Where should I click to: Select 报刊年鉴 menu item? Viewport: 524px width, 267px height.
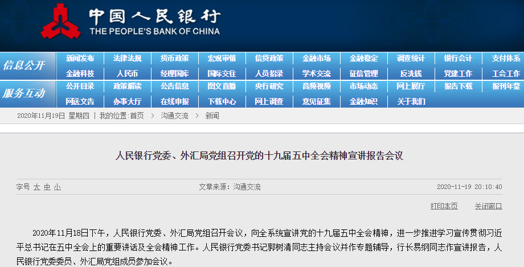click(506, 86)
